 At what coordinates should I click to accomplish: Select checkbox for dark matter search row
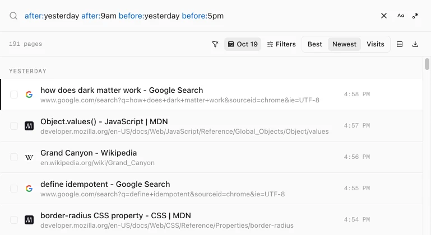point(14,95)
